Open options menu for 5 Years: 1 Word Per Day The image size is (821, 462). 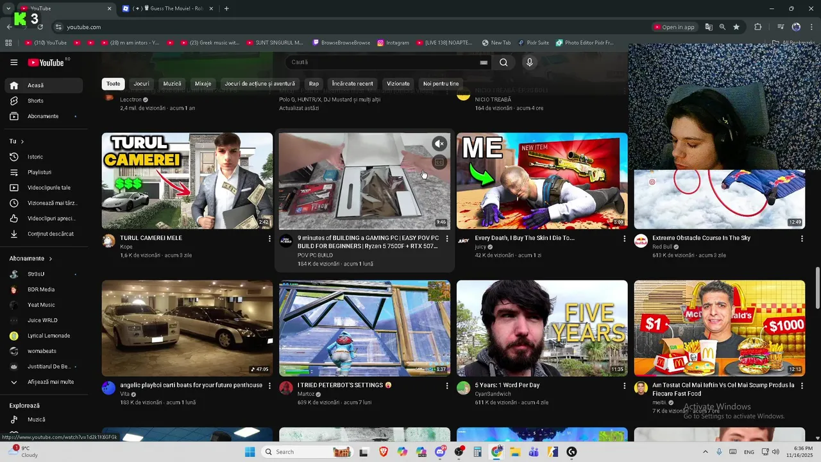click(x=624, y=386)
